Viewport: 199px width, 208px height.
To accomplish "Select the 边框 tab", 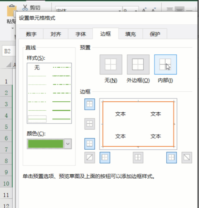I will 105,34.
